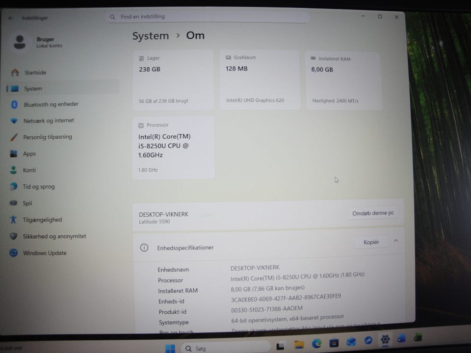Open the Grafikkort 128 MB card
The height and width of the screenshot is (353, 471).
(x=260, y=79)
